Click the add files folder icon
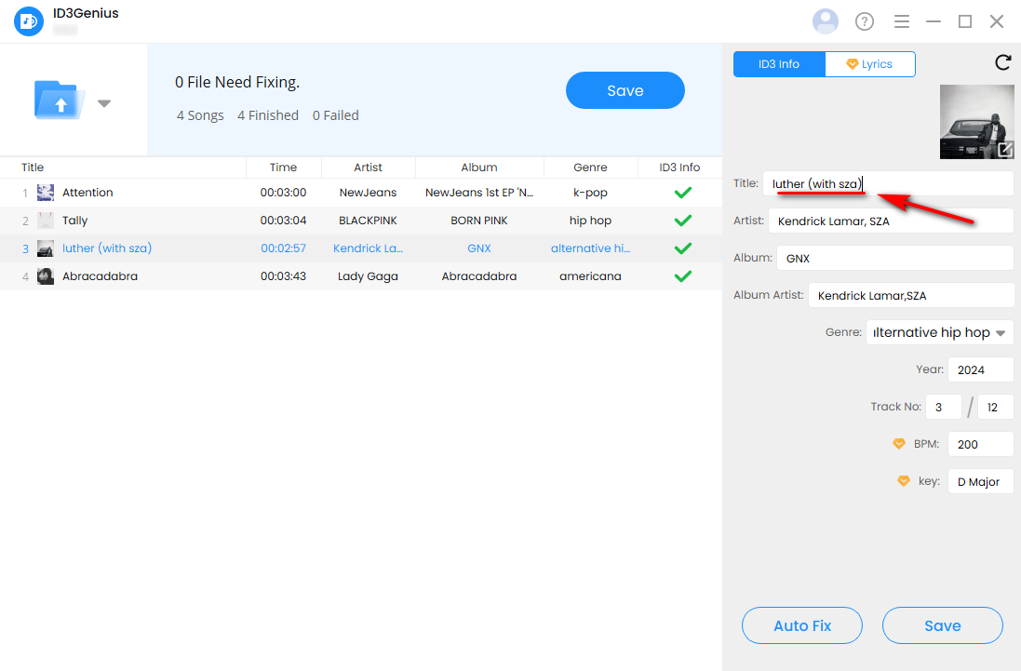Screen dimensions: 1021x671 (x=60, y=100)
